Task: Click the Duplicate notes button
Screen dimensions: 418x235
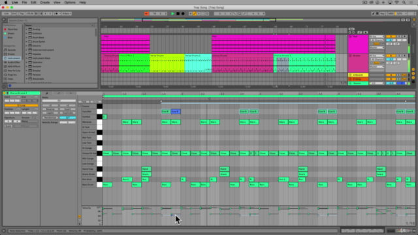Action: coord(68,113)
